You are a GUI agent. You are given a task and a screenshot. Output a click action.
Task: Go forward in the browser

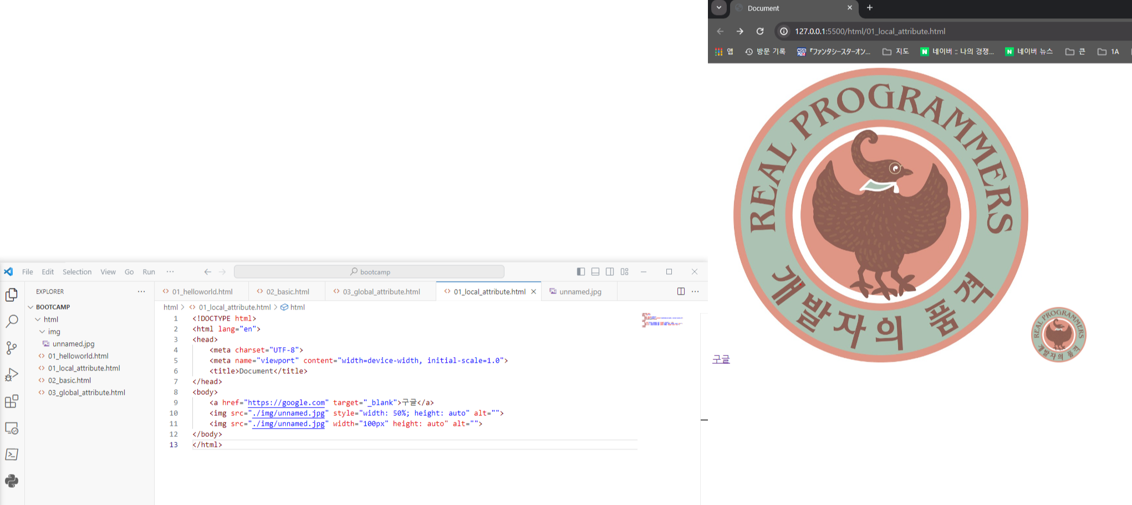740,31
